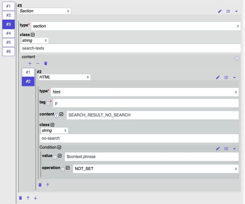Move Section #3 up with the arrow
245x204 pixels.
28,198
